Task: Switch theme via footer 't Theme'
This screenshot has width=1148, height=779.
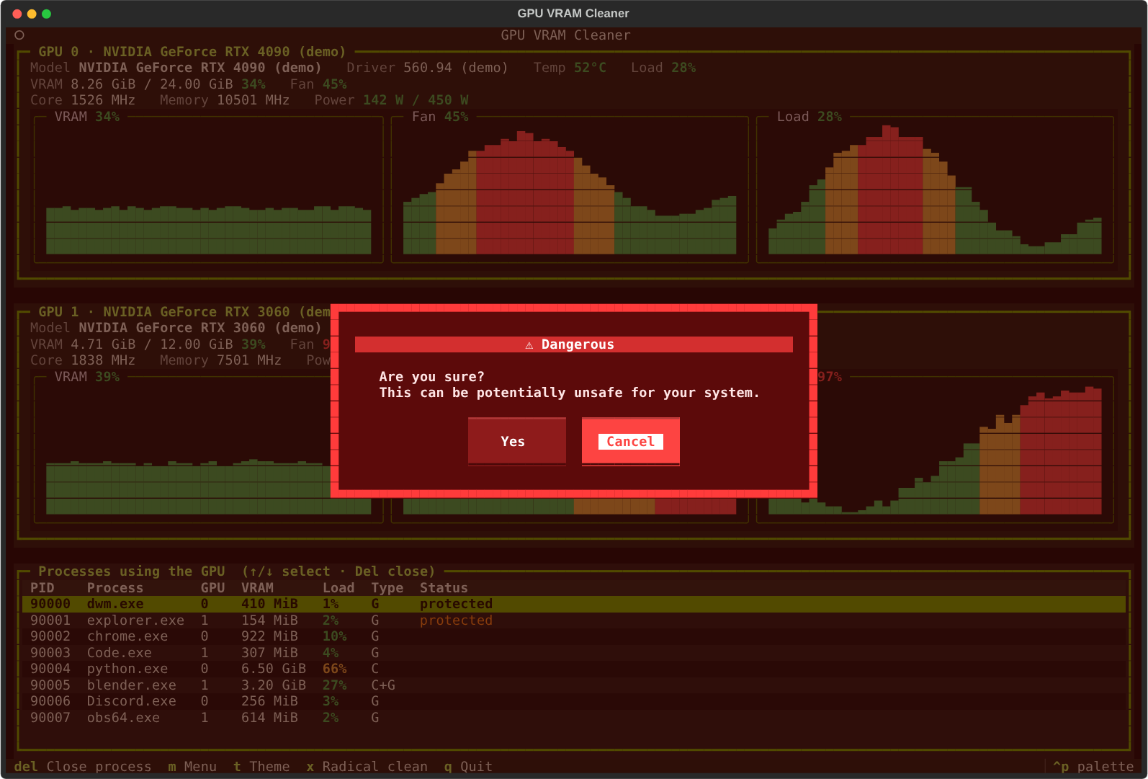Action: pyautogui.click(x=261, y=766)
